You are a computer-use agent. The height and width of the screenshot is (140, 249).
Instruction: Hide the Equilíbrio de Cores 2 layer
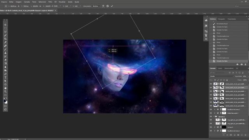(211, 110)
